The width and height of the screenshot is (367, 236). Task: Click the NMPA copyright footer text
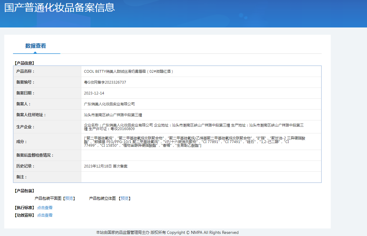(x=167, y=232)
